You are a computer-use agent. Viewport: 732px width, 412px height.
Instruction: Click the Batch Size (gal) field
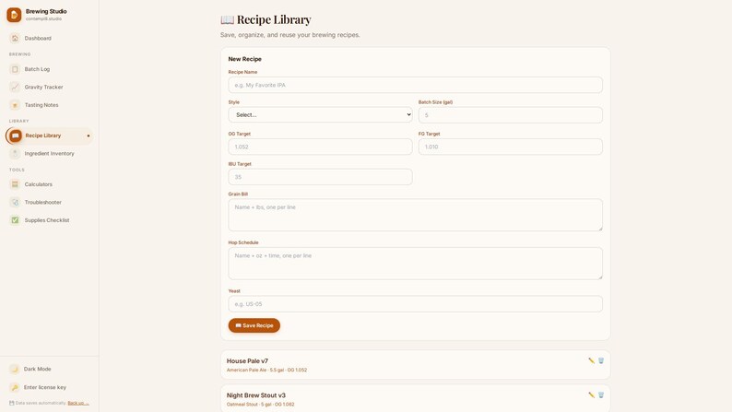510,115
